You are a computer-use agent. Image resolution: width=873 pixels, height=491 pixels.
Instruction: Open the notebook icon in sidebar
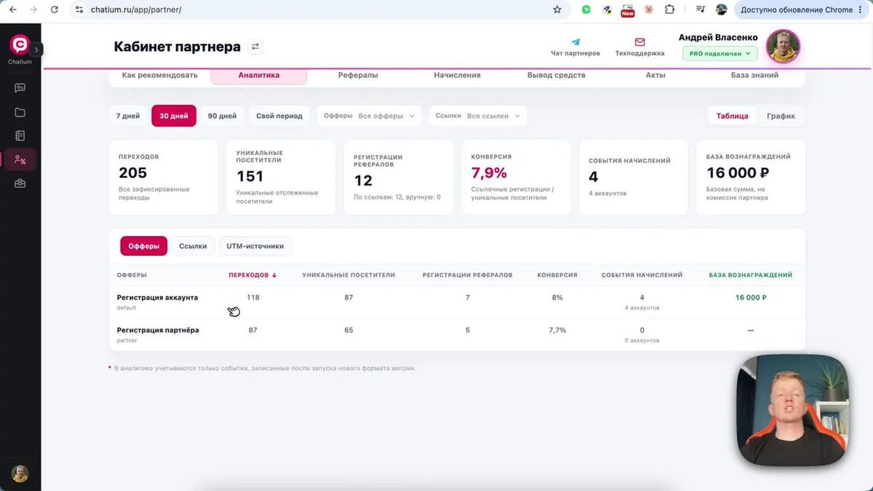20,135
